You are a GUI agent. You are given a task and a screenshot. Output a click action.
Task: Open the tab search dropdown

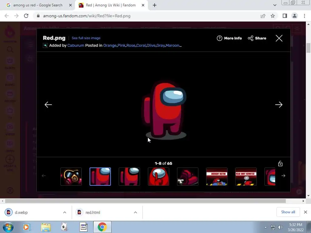275,5
